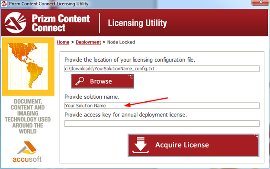270x169 pixels.
Task: Click the Americas map image
Action: [28, 66]
